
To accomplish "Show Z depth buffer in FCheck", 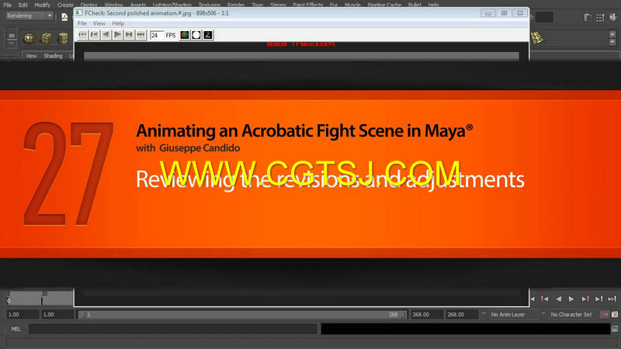I will [x=208, y=35].
